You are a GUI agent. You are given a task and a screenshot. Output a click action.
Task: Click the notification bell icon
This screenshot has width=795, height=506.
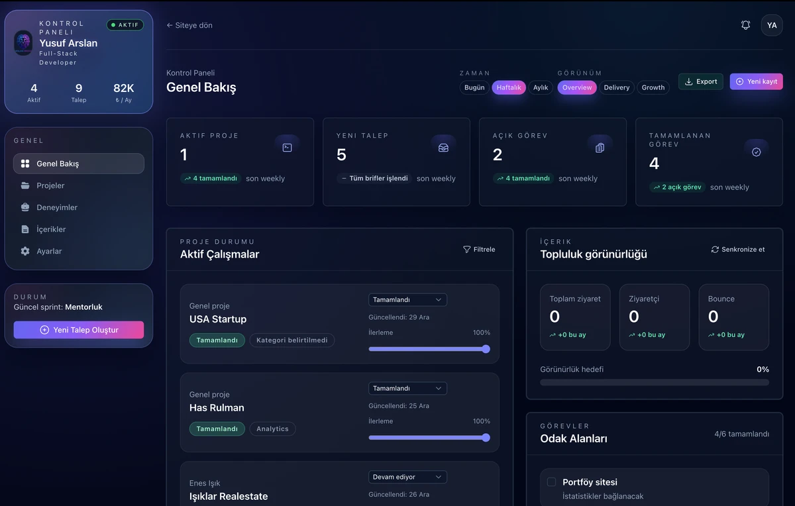click(745, 25)
